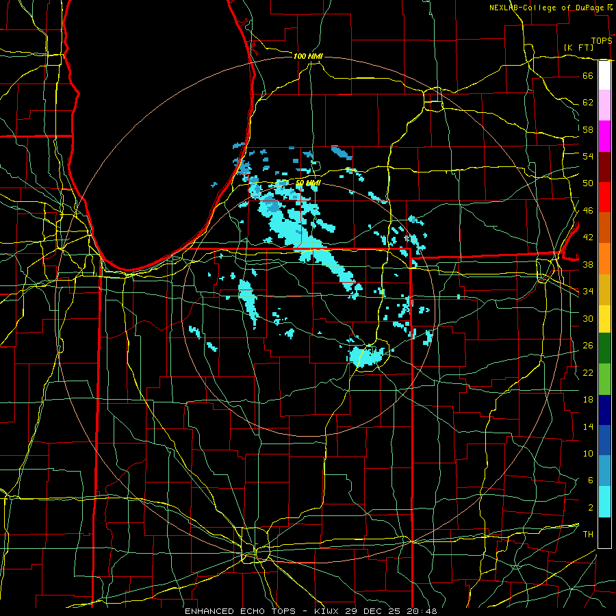This screenshot has height=616, width=616.
Task: Click the black TH legend swatch
Action: pyautogui.click(x=604, y=532)
